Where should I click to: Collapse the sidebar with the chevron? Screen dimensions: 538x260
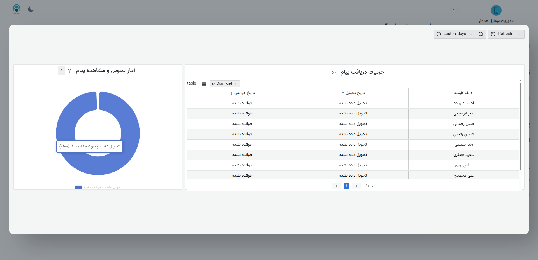454,9
